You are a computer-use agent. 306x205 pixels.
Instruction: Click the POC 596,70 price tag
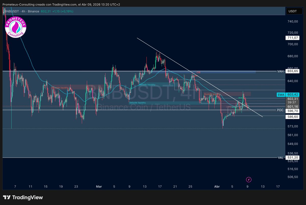[292, 111]
